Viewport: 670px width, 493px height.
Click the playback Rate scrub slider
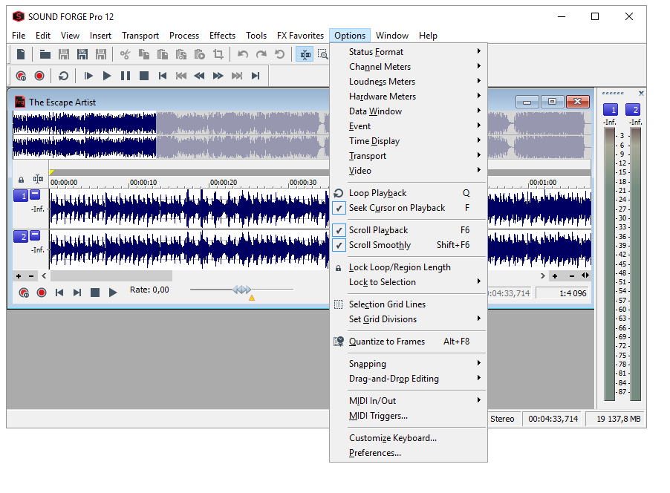(242, 290)
